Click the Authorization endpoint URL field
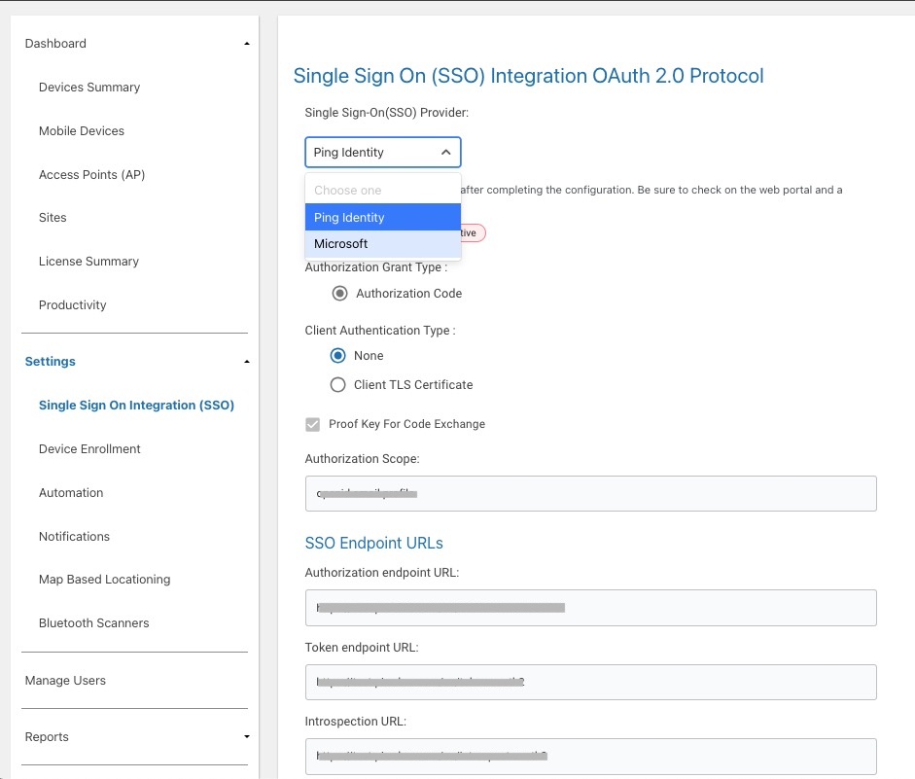The image size is (915, 779). [x=590, y=608]
